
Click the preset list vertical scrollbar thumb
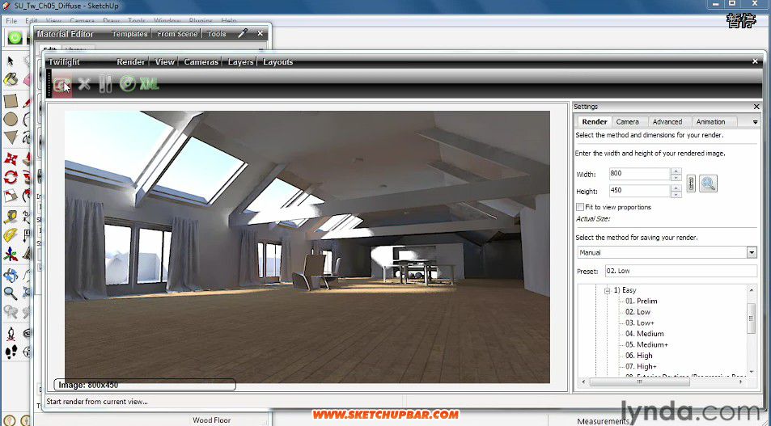point(752,318)
